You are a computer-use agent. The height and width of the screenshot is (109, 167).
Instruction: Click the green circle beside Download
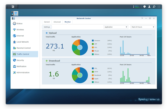47,61
